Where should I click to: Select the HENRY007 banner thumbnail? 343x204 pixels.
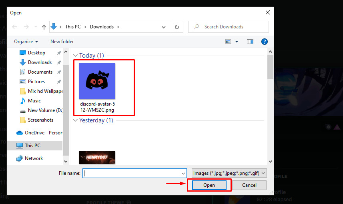click(97, 158)
